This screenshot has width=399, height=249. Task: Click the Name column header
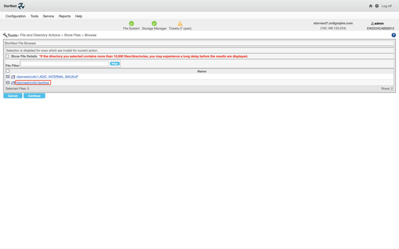click(202, 72)
